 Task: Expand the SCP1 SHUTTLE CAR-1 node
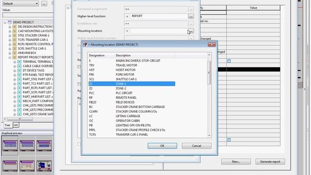click(10, 49)
